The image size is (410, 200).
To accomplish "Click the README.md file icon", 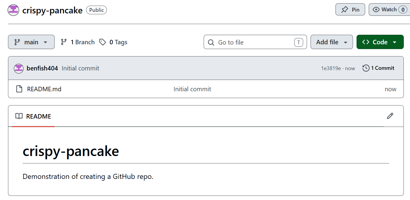I will [x=19, y=89].
